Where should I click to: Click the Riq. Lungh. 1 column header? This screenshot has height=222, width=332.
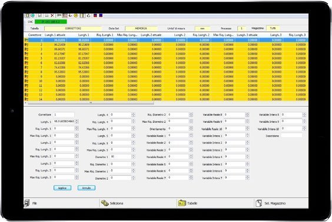(105, 35)
